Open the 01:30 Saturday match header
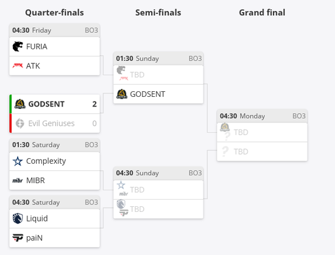 tap(55, 145)
